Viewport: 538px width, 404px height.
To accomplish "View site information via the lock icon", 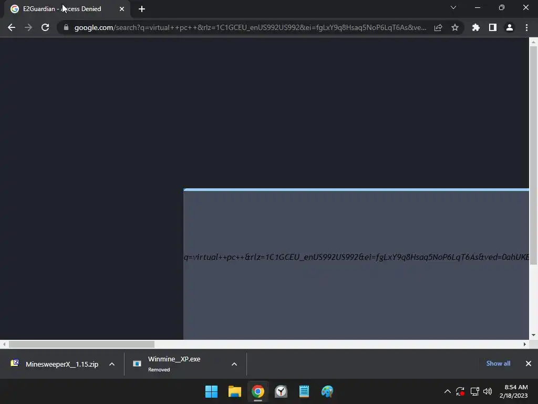I will pos(66,27).
